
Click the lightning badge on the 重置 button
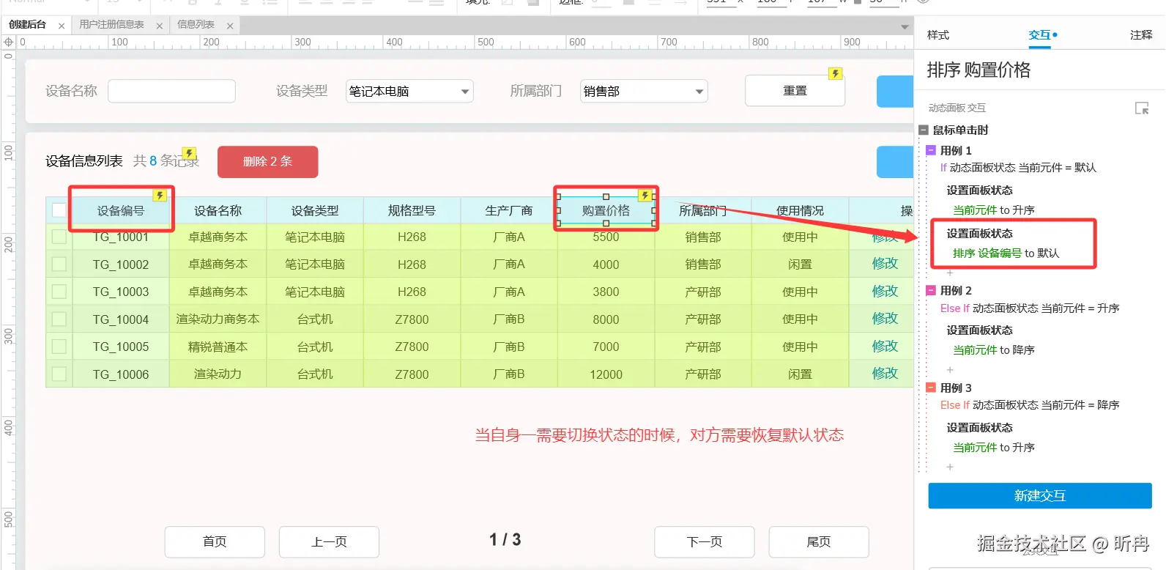(x=835, y=73)
